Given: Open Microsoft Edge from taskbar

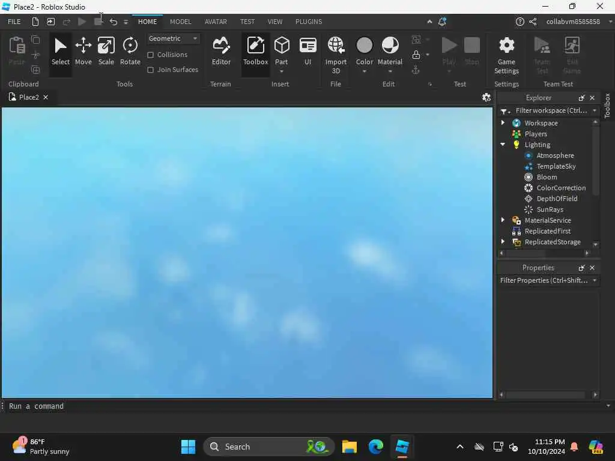Looking at the screenshot, I should (375, 447).
